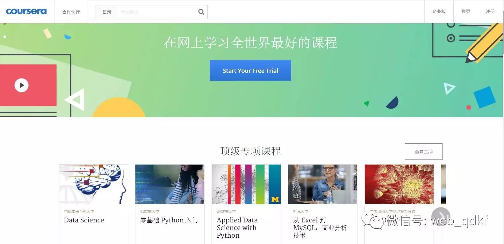Open the 零基础 Python 入门 course image
Viewport: 504px width, 244px height.
(x=170, y=184)
